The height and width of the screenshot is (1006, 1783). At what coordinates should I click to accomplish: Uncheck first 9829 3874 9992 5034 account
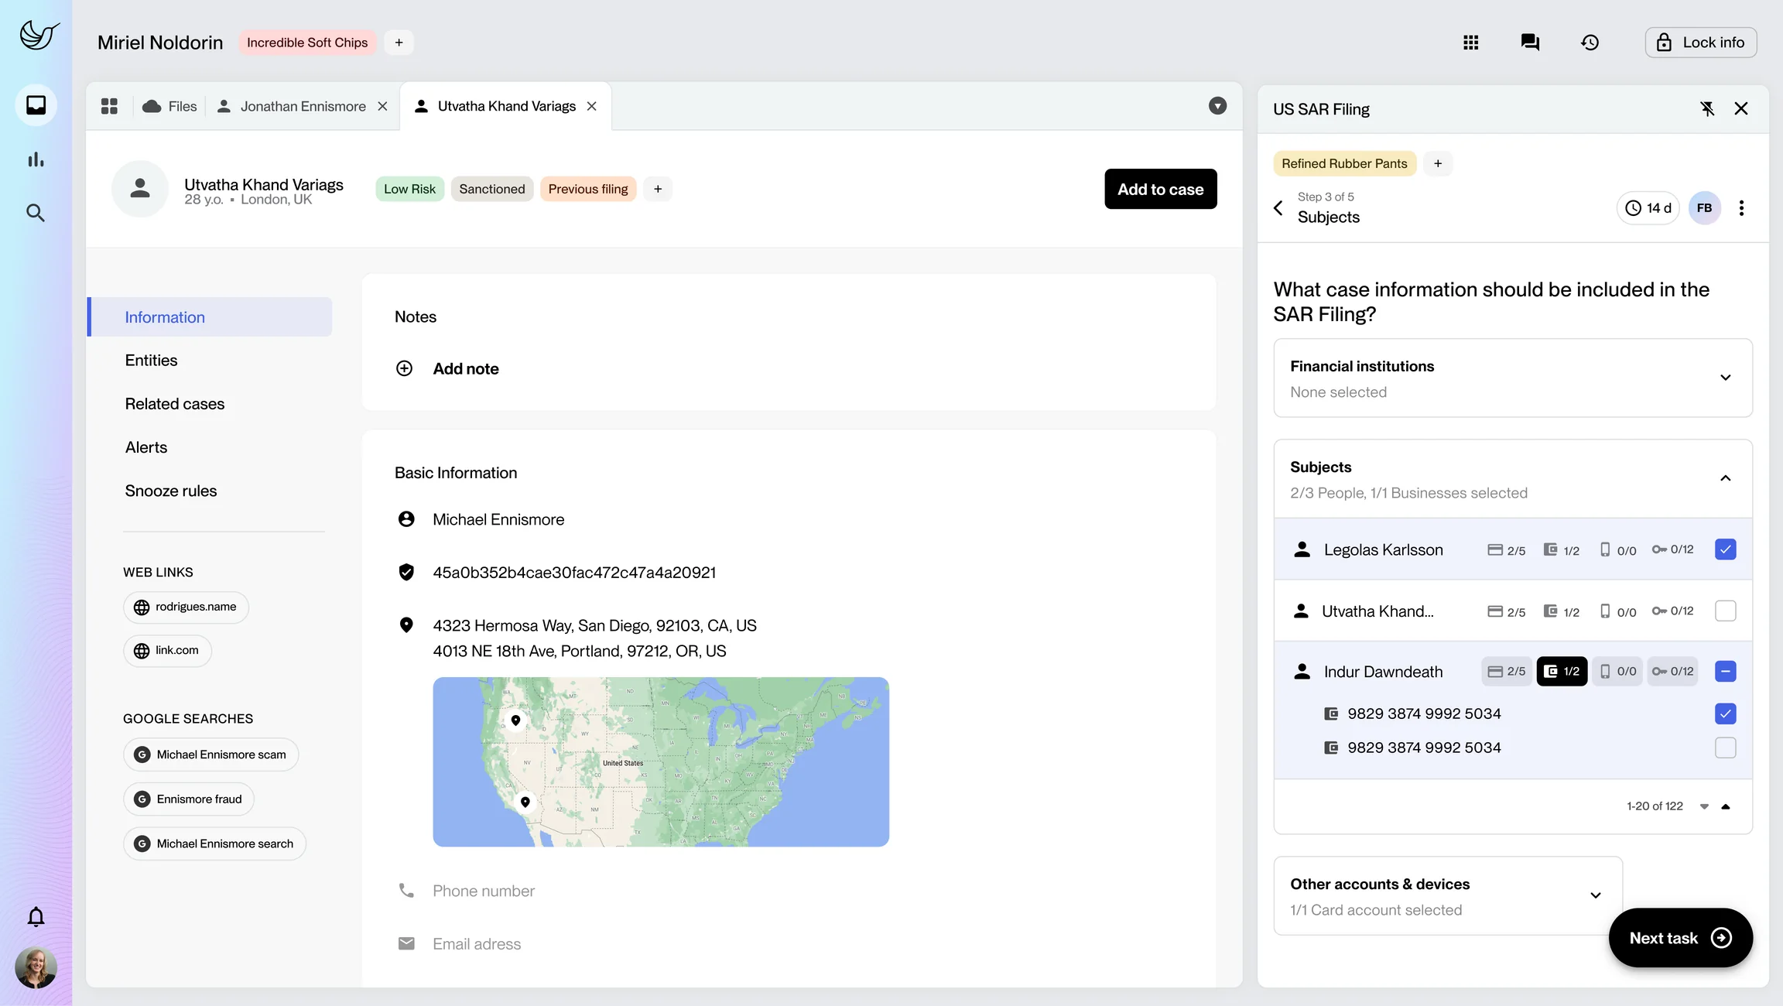1725,713
